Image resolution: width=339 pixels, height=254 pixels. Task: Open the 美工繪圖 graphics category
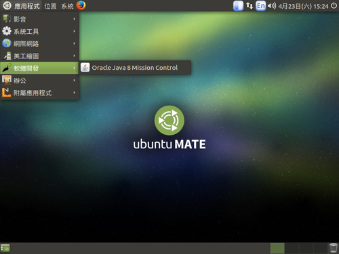[39, 56]
